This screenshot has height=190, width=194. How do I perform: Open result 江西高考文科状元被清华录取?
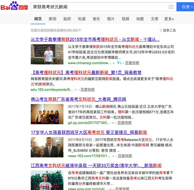tap(96, 165)
